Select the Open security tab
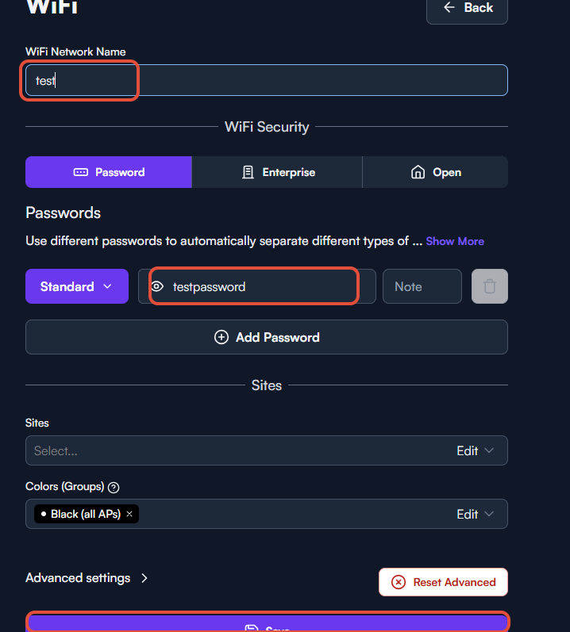This screenshot has width=570, height=632. [x=435, y=172]
